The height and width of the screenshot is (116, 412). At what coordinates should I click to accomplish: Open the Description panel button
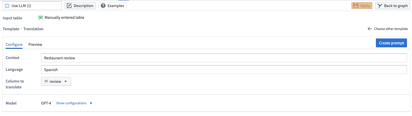click(80, 6)
